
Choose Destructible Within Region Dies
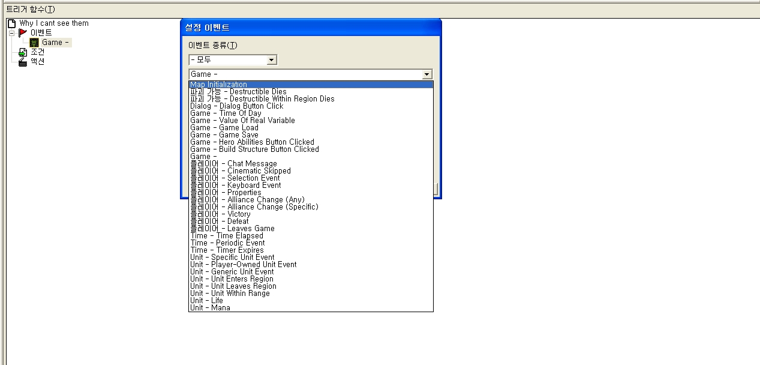311,99
